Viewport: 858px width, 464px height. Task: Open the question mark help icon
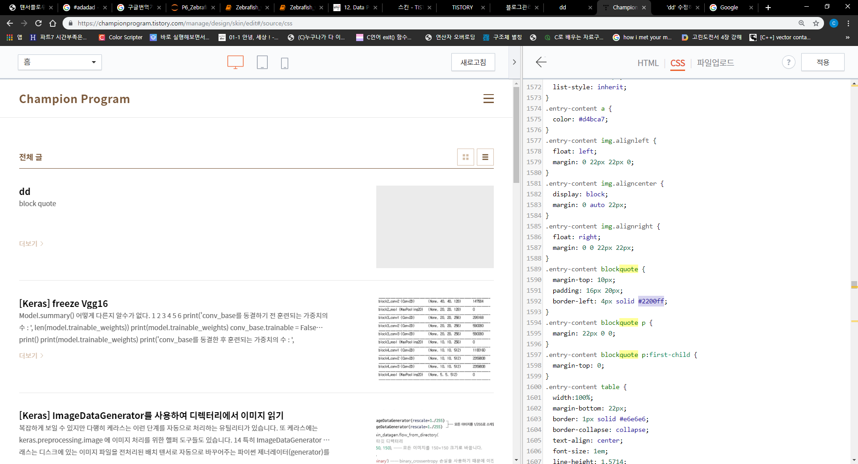coord(789,62)
